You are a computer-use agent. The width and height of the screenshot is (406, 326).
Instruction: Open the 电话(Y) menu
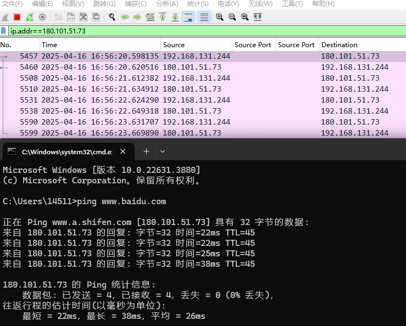pos(229,4)
